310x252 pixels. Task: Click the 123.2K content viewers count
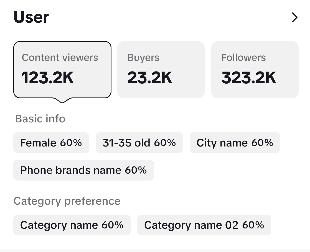coord(48,78)
